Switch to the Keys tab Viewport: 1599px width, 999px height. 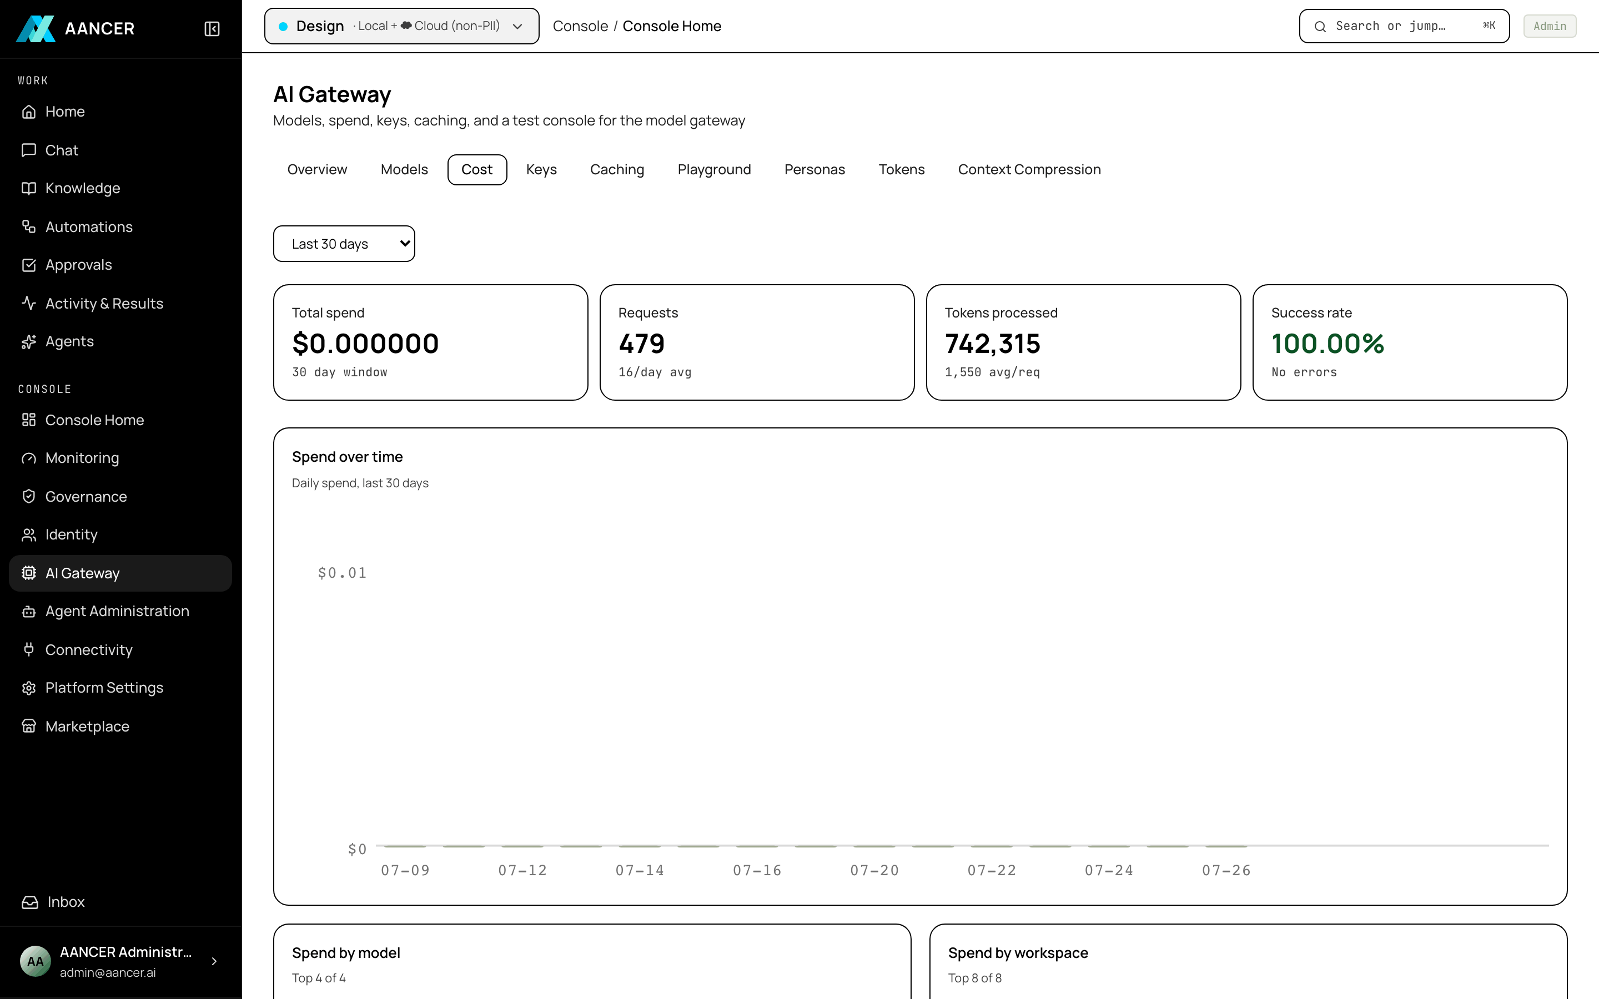click(x=541, y=170)
